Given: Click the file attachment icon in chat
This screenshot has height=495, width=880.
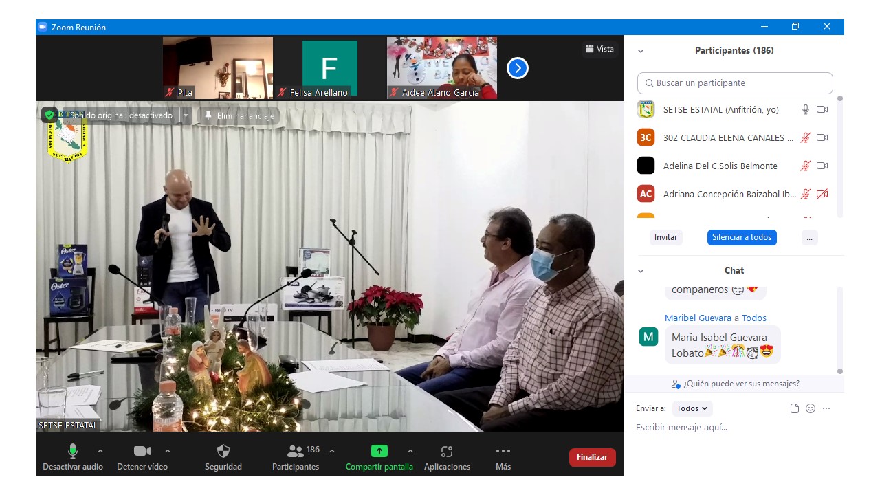Looking at the screenshot, I should [795, 408].
